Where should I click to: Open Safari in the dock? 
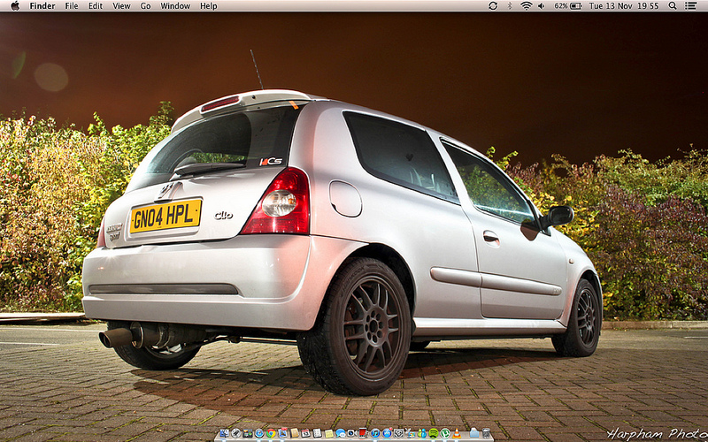(259, 433)
